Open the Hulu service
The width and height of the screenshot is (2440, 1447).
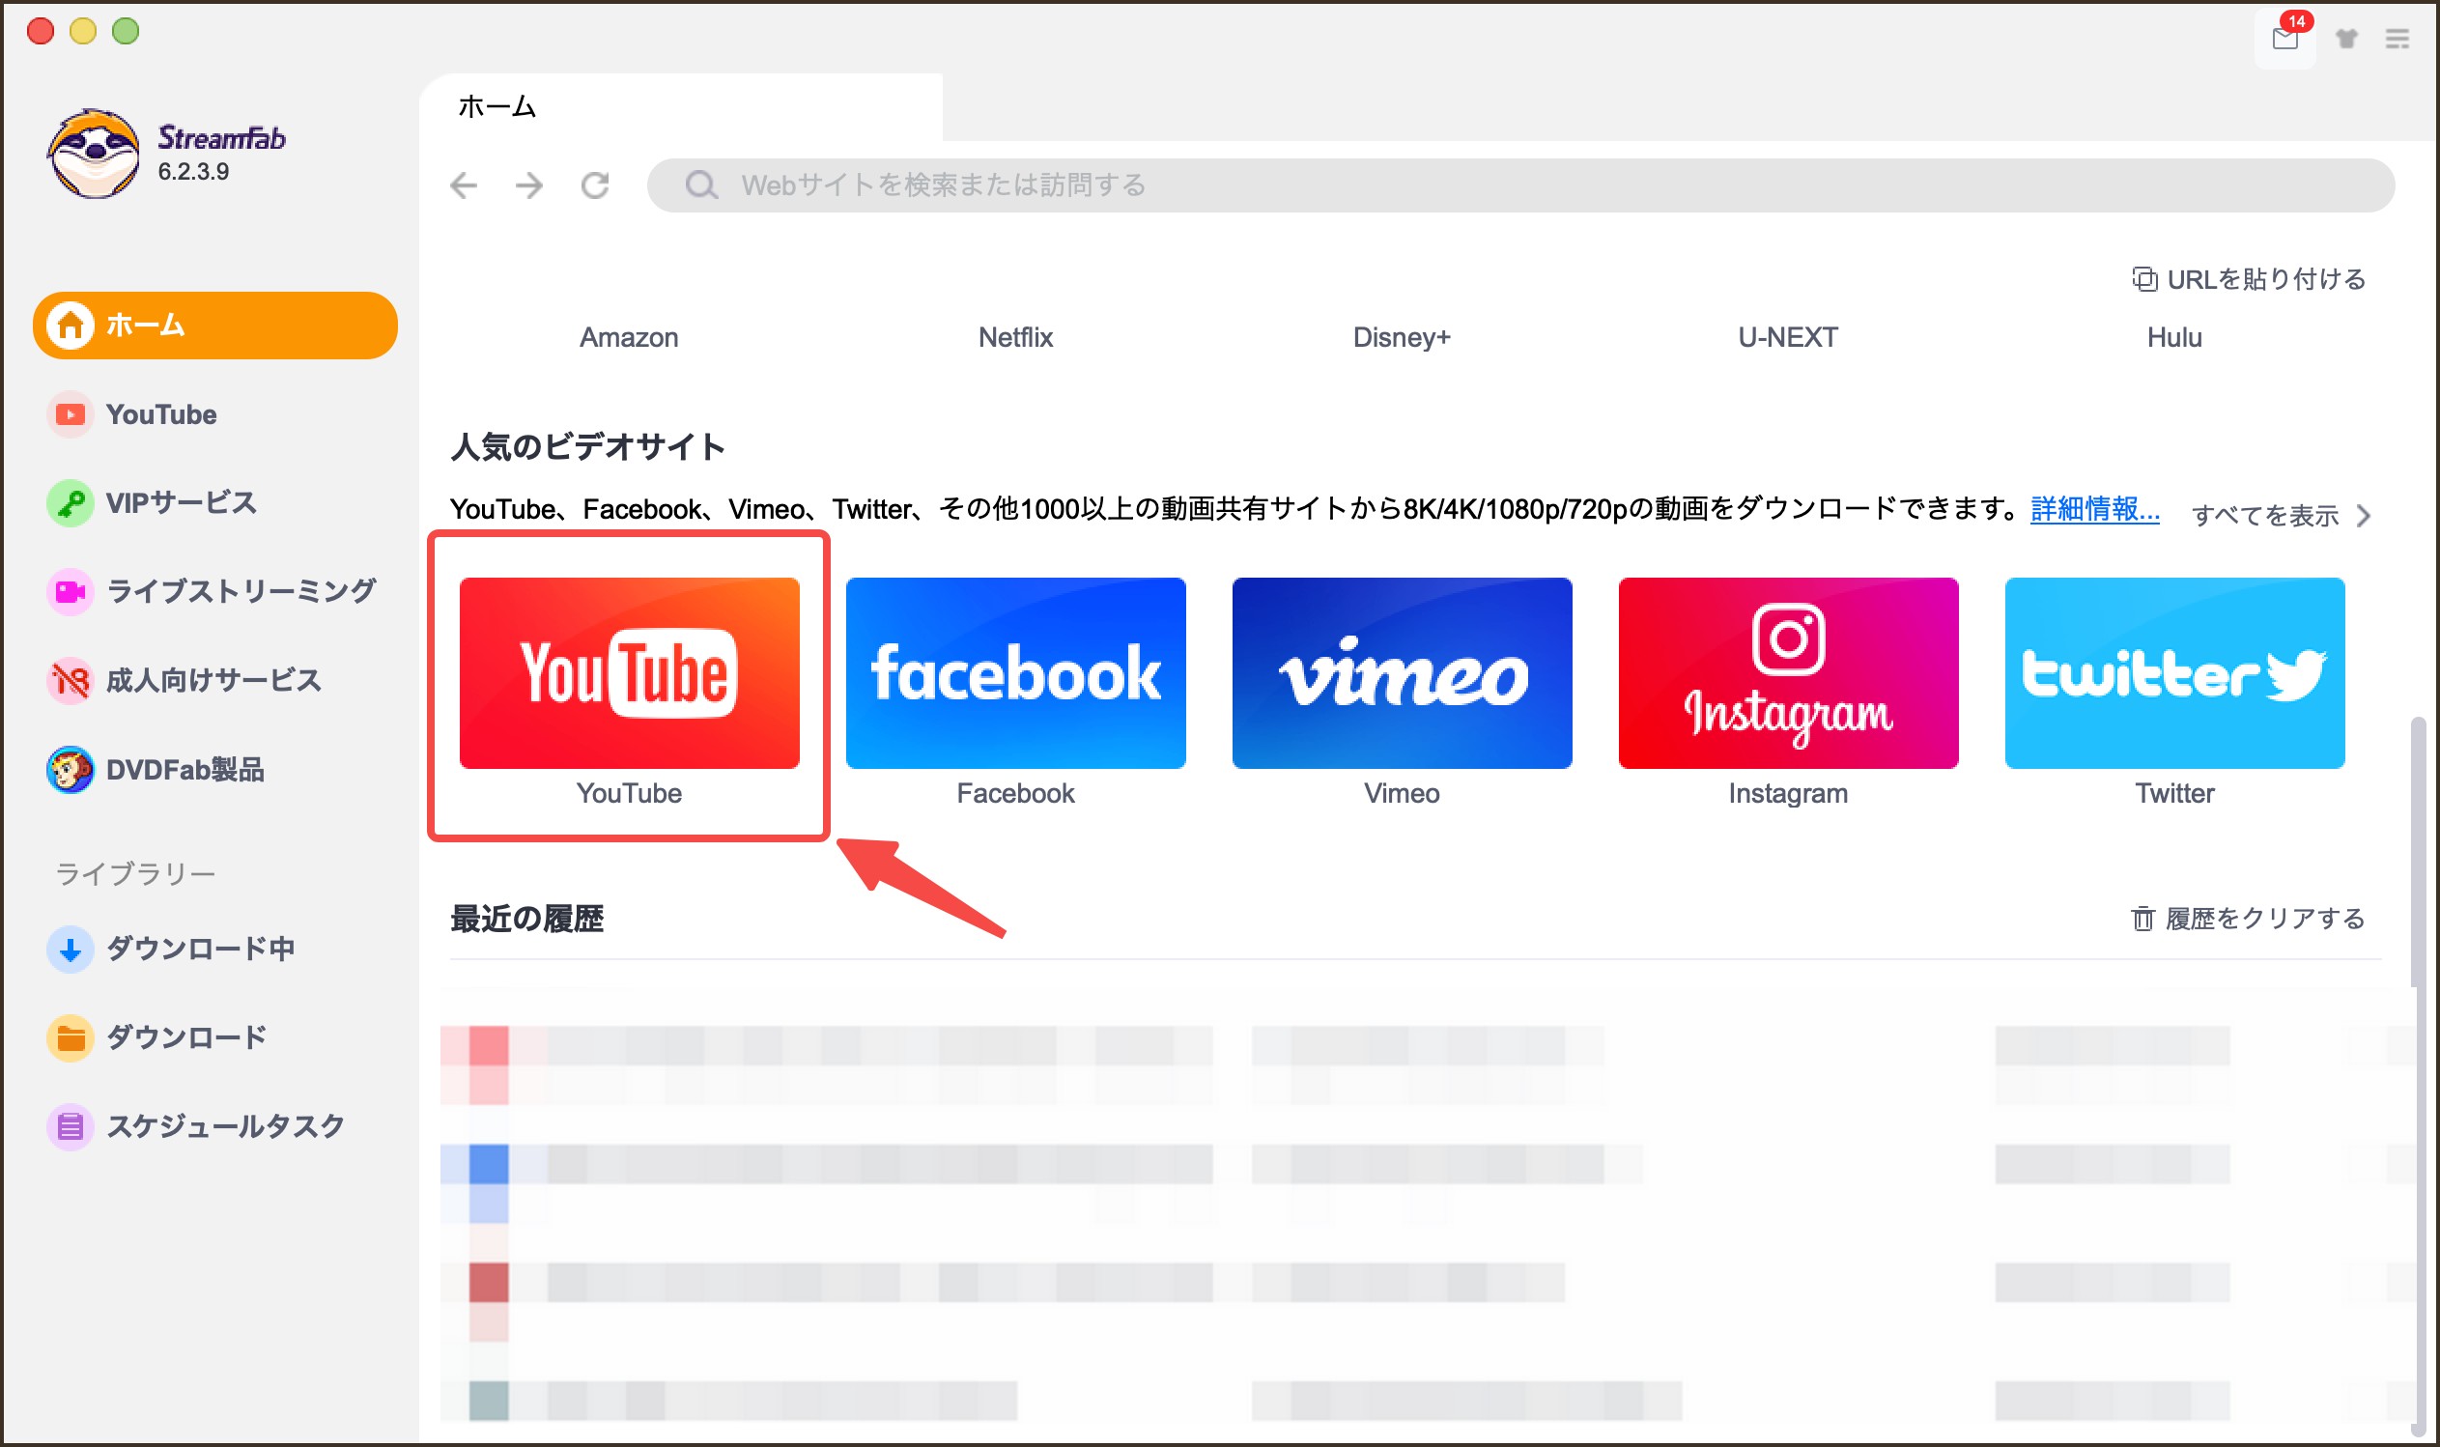(2173, 337)
